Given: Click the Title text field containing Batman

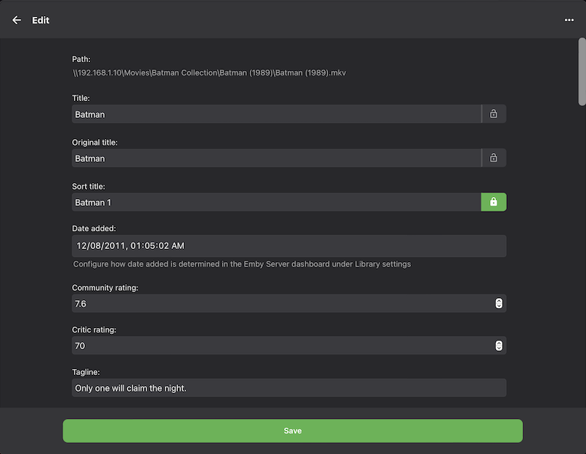Looking at the screenshot, I should (x=276, y=113).
